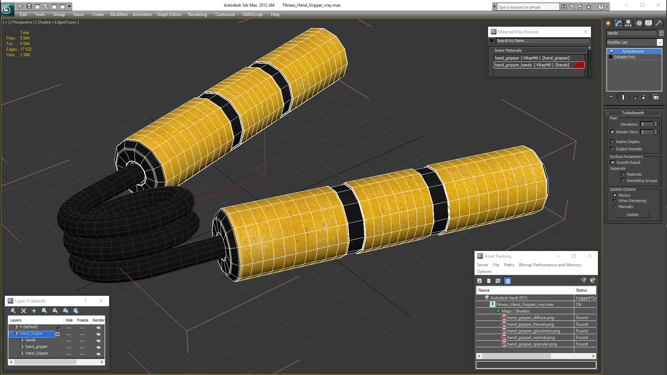Screen dimensions: 667x375
Task: Open the Modifier List dropdown
Action: [660, 42]
